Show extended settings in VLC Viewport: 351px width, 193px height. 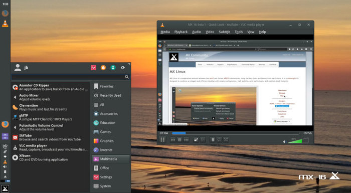coord(203,140)
